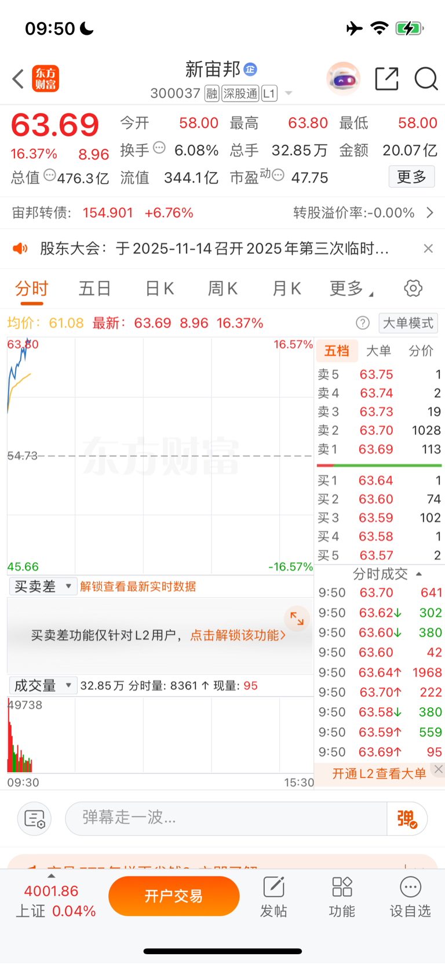Collapse the 分时成交 header arrow
Image resolution: width=445 pixels, height=964 pixels.
[x=419, y=574]
